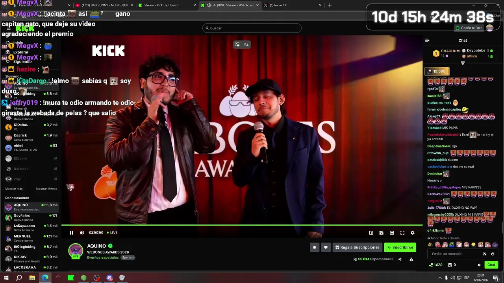Send message with green Chat button
Image resolution: width=504 pixels, height=283 pixels.
pyautogui.click(x=491, y=265)
